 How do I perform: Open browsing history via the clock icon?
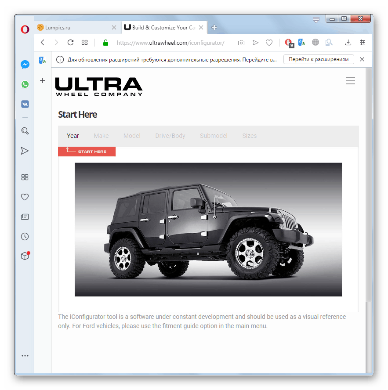[25, 236]
